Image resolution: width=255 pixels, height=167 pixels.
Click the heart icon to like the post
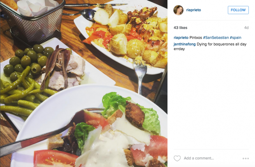[177, 158]
